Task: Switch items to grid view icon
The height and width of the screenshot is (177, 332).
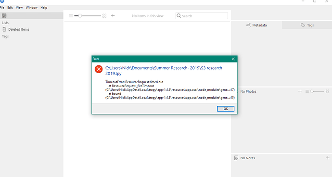Action: click(104, 16)
